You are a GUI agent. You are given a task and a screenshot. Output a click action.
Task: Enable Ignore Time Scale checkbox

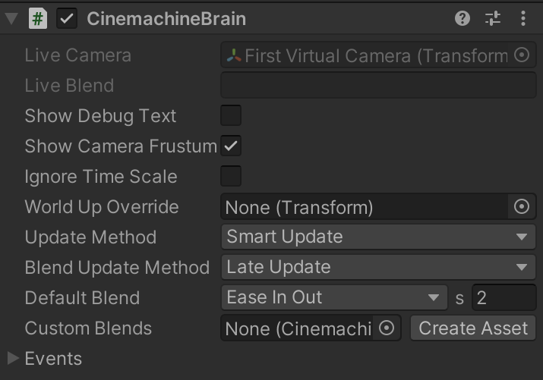(231, 177)
